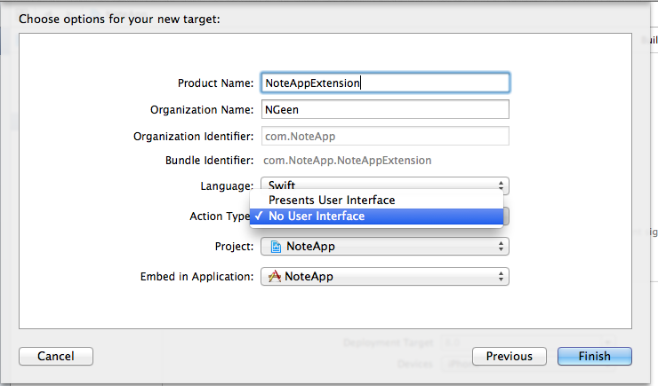
Task: Open the Project dropdown showing NoteApp
Action: pyautogui.click(x=385, y=246)
